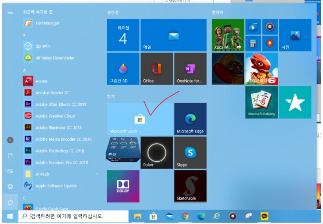Launch 그림판 3D tile
The width and height of the screenshot is (323, 224).
123,69
